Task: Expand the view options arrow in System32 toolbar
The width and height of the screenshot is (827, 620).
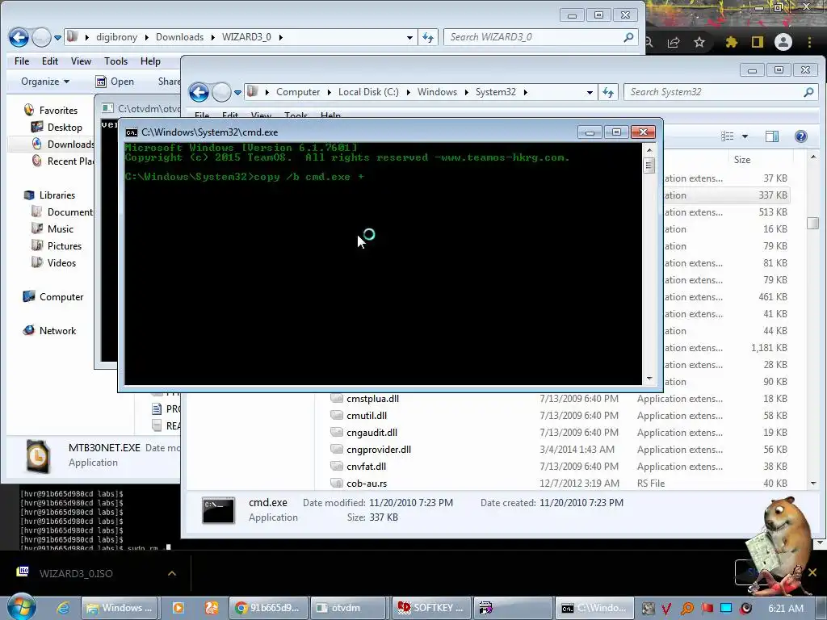Action: coord(745,136)
